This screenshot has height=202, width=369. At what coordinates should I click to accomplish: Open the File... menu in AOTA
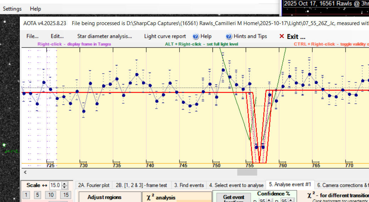pyautogui.click(x=33, y=36)
